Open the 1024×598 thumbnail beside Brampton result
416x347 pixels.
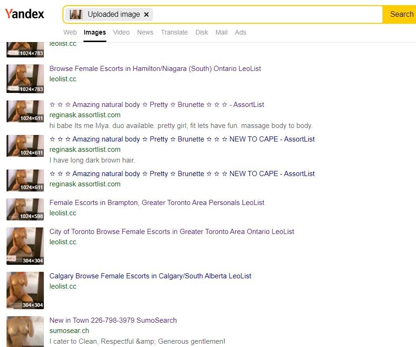tap(25, 209)
